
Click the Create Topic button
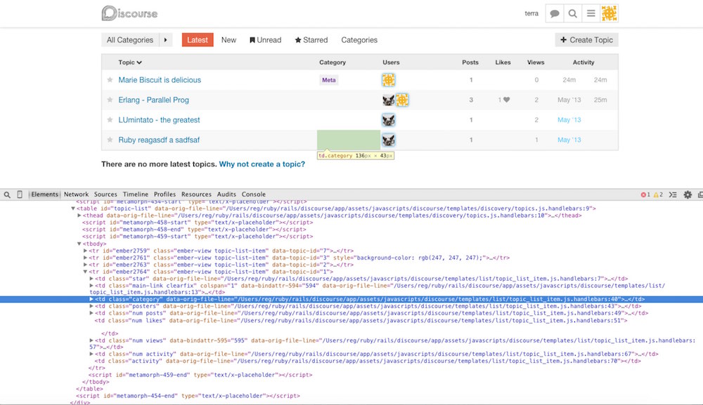point(586,40)
